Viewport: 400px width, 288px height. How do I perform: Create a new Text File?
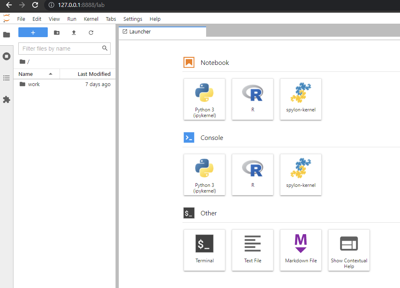[x=253, y=250]
